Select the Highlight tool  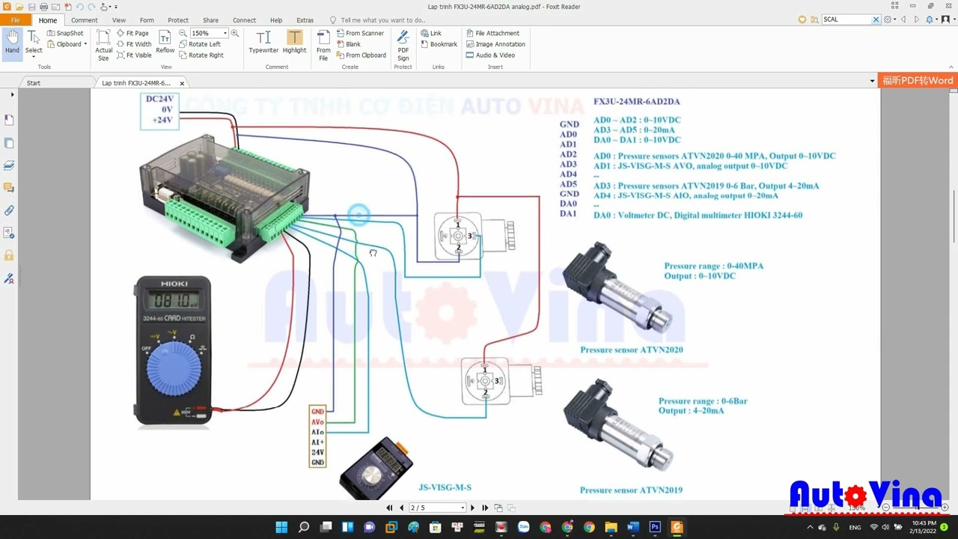tap(294, 42)
